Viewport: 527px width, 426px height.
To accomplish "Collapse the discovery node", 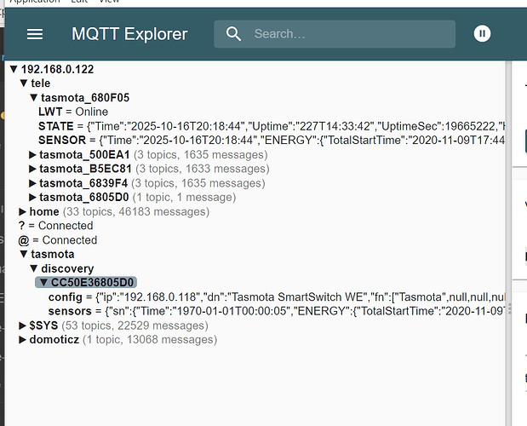I will 33,268.
